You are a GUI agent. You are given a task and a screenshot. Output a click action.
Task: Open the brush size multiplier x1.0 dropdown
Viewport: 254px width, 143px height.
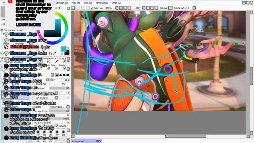(48, 80)
